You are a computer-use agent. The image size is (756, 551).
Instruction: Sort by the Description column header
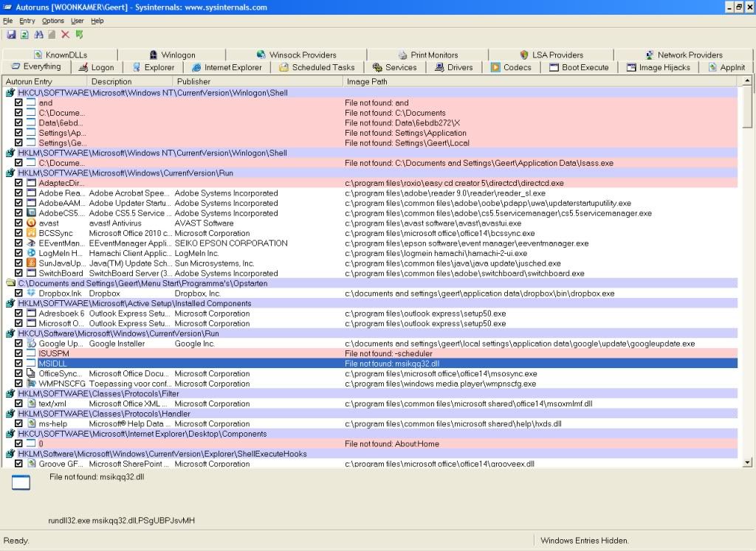click(130, 81)
